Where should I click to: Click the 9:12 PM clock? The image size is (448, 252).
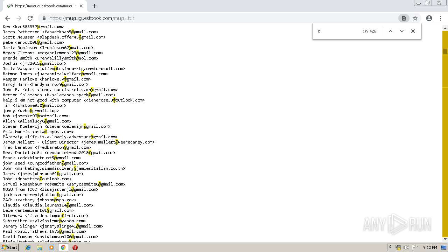(430, 247)
